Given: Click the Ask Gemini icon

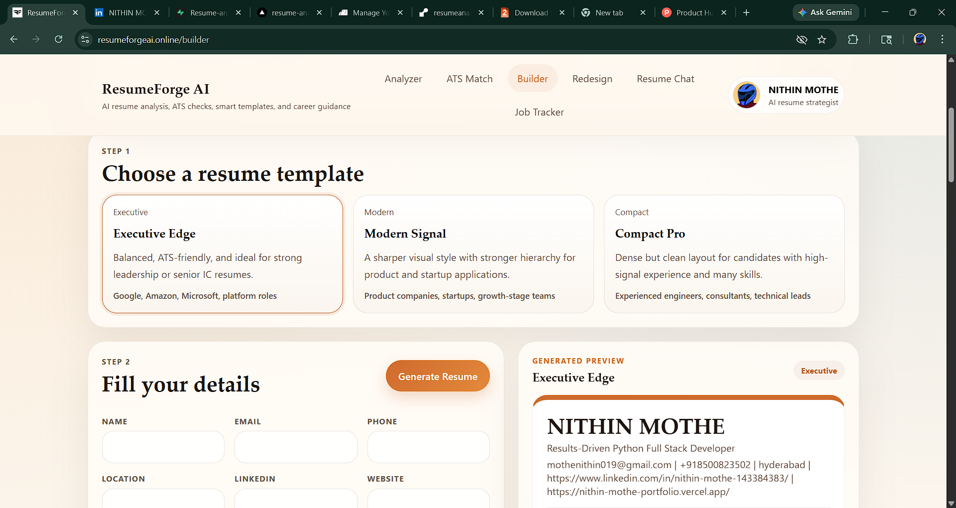Looking at the screenshot, I should [x=803, y=12].
